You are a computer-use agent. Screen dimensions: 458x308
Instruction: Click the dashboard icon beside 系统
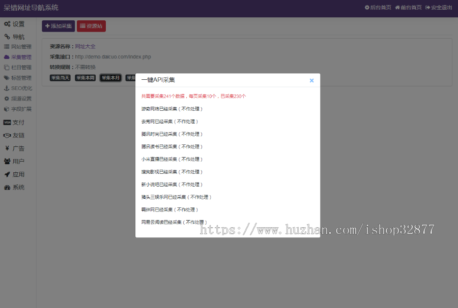(7, 188)
